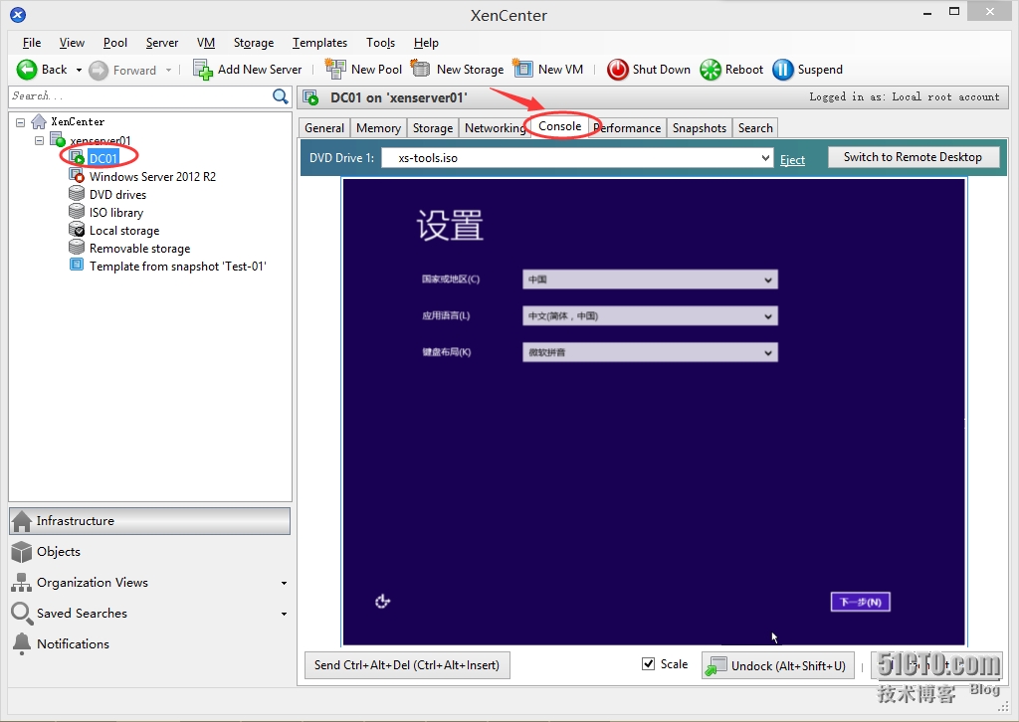This screenshot has width=1019, height=722.
Task: Switch to the Networking tab
Action: pyautogui.click(x=496, y=128)
